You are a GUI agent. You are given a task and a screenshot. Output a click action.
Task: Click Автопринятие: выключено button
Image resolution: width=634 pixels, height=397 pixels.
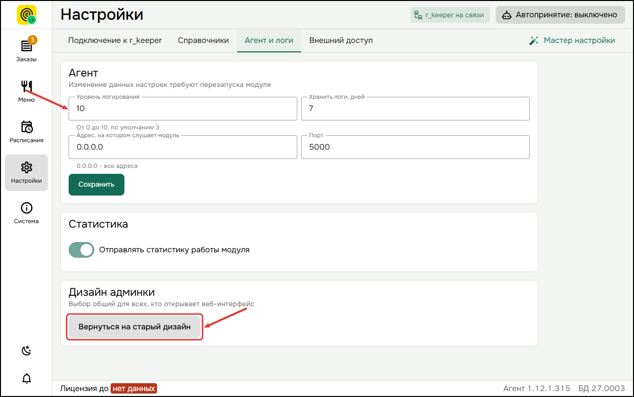[x=560, y=15]
